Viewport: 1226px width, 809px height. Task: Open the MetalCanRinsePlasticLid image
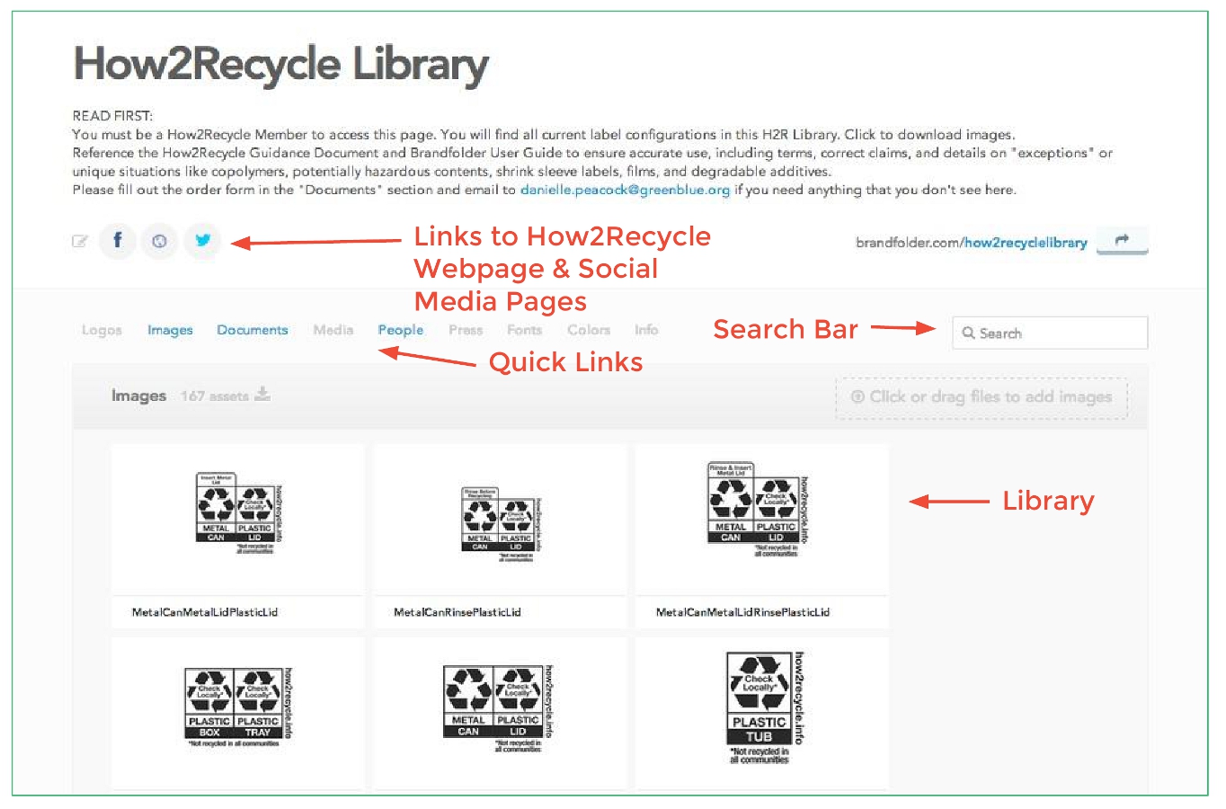pos(500,521)
